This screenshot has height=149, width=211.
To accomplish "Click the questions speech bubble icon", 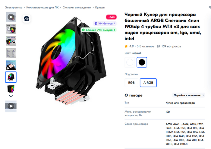I will tap(158, 46).
